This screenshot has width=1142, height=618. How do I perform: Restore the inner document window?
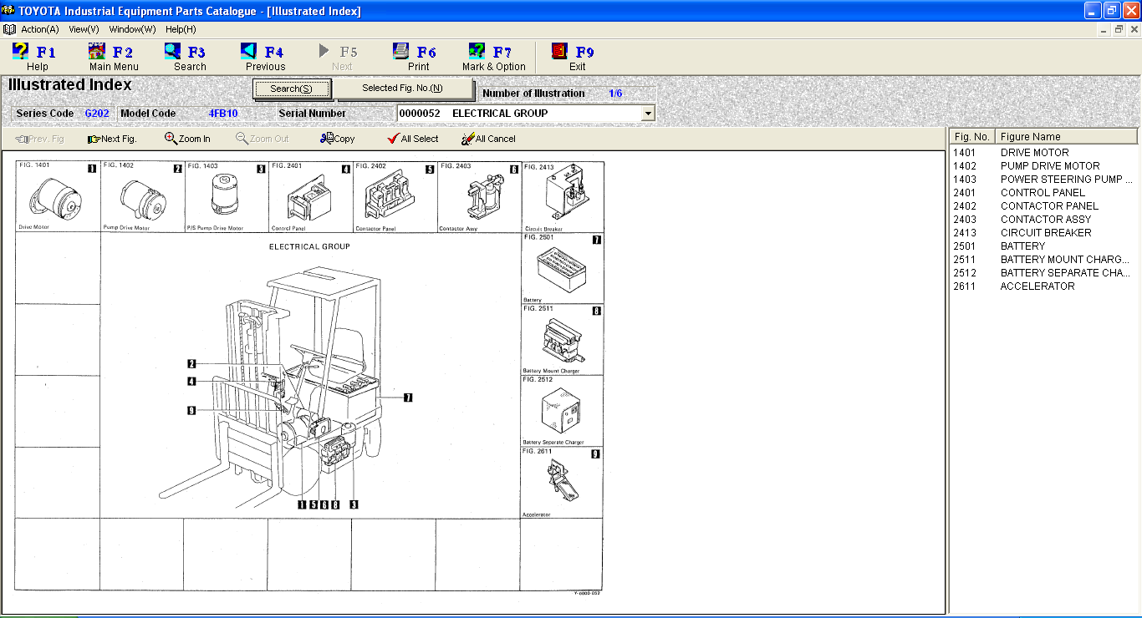pos(1119,29)
